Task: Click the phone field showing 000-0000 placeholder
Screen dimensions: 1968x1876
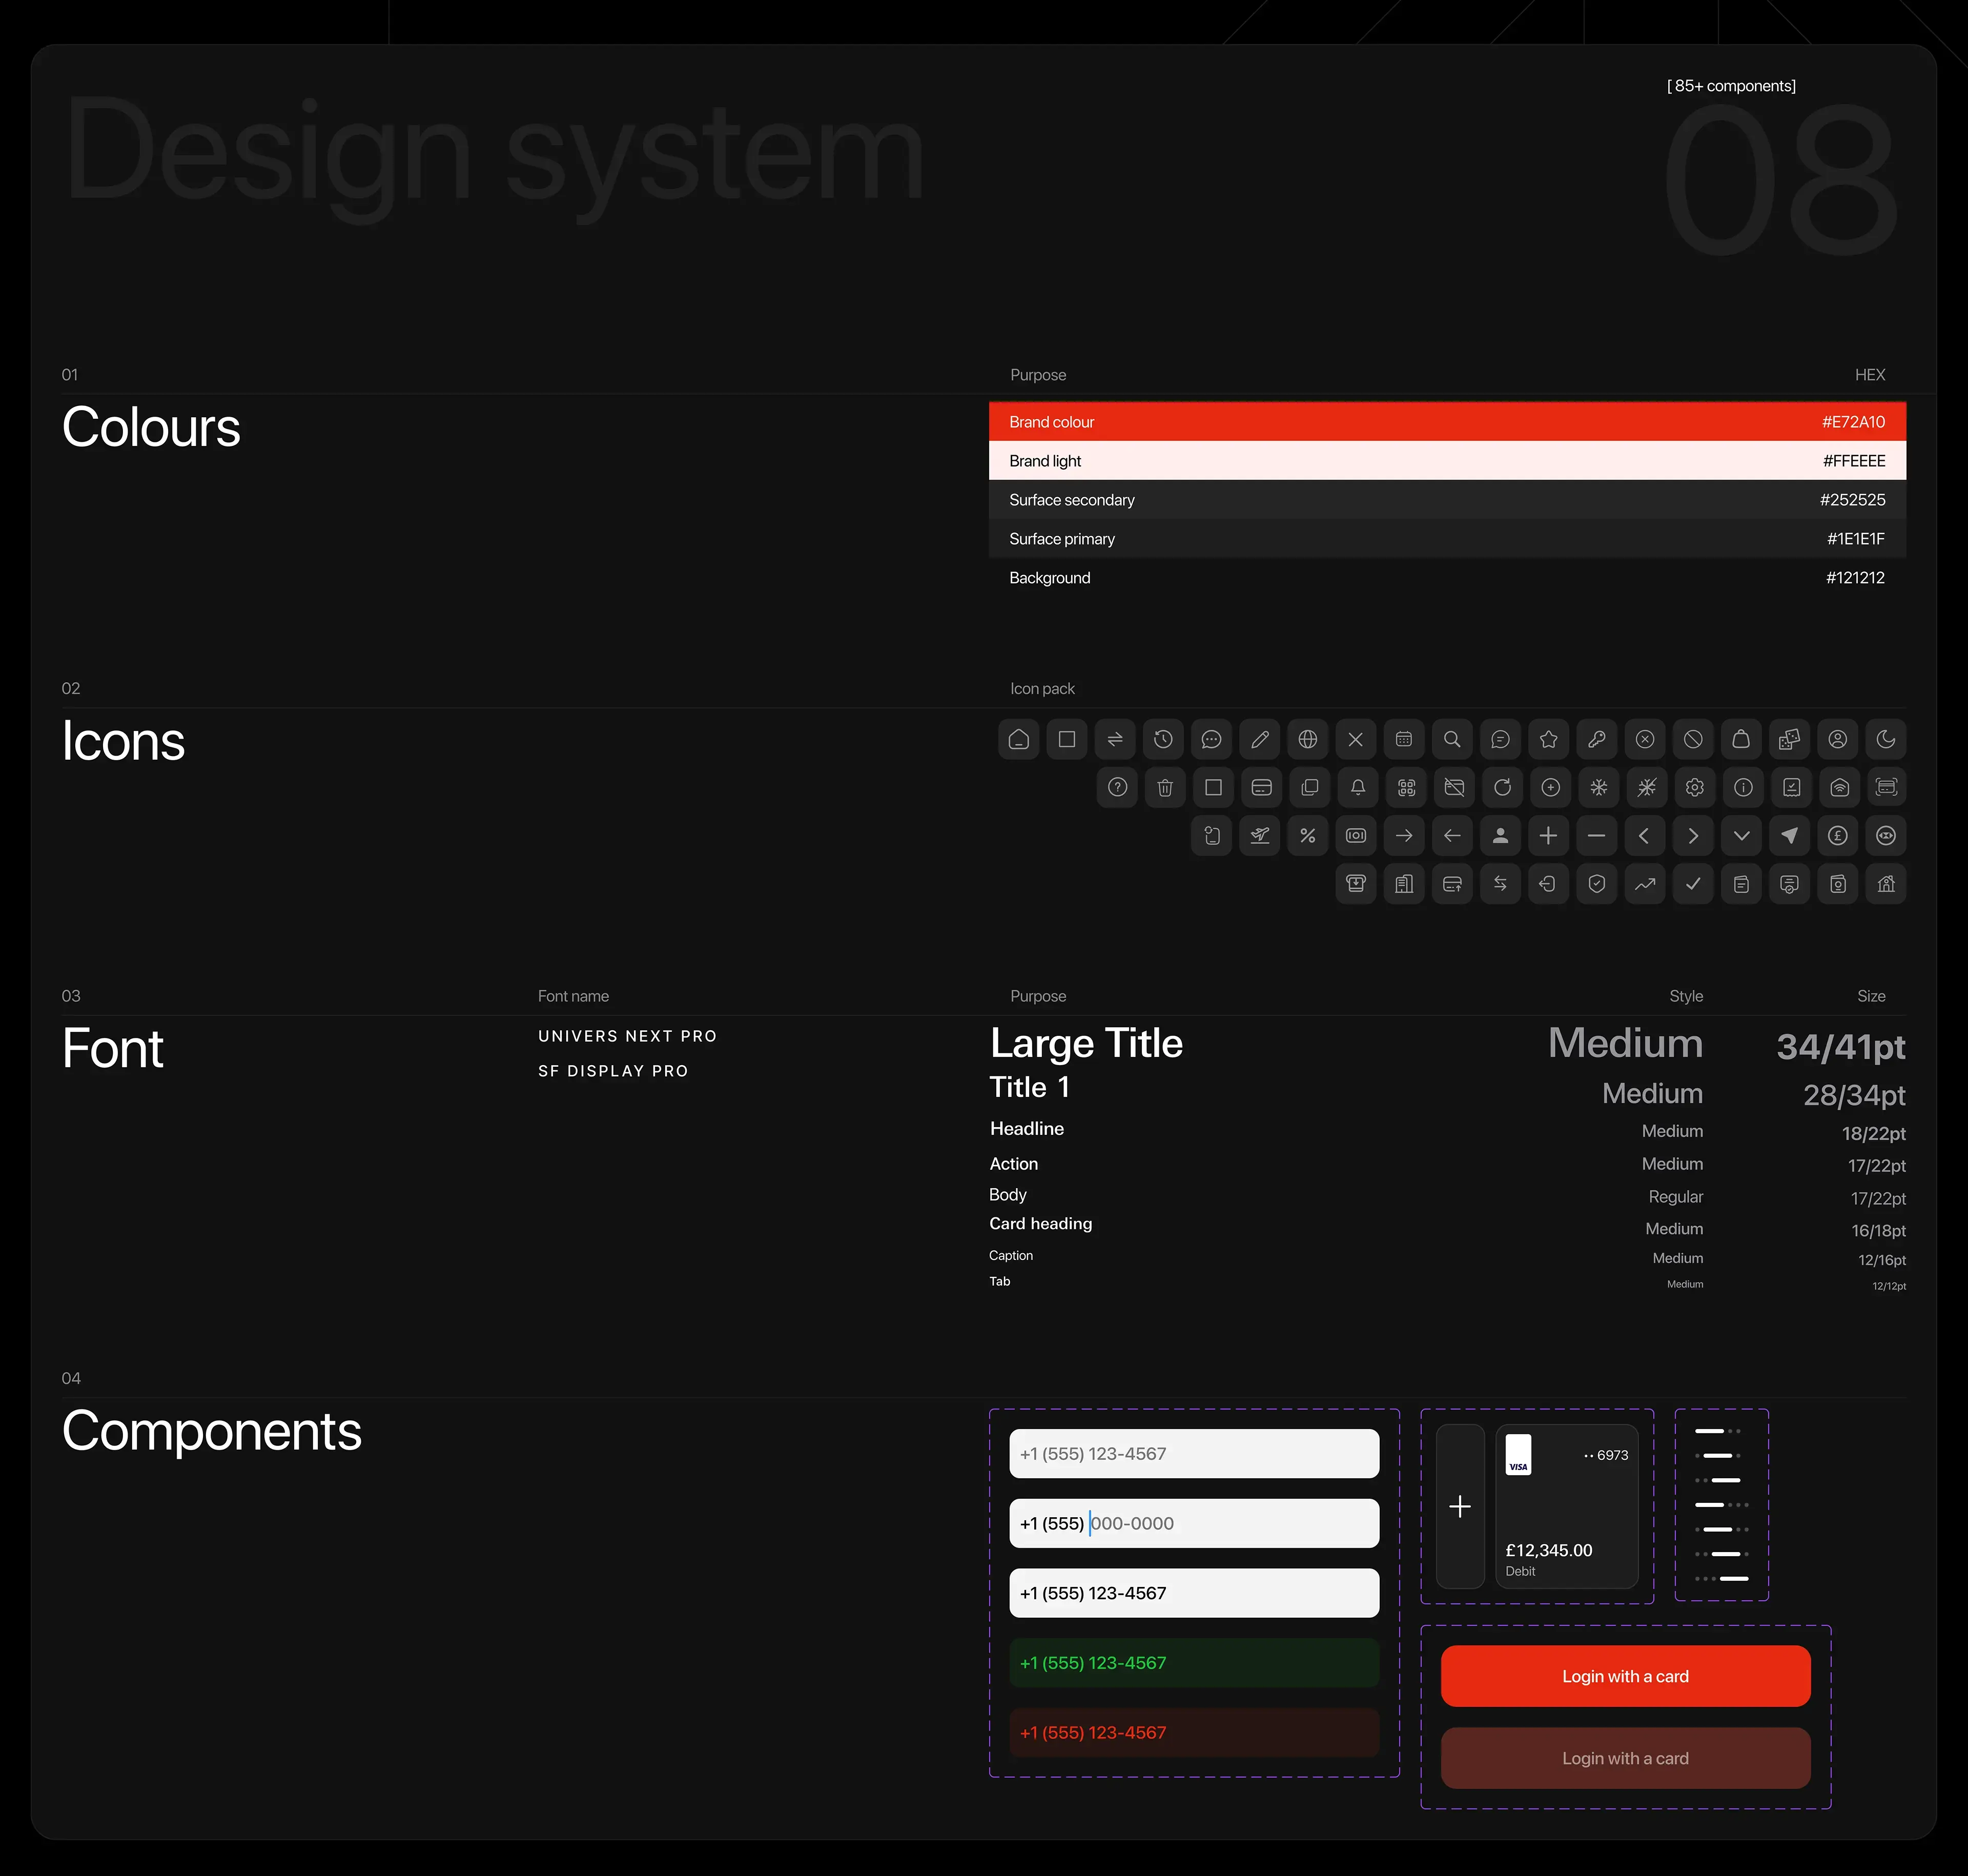Action: (x=1193, y=1523)
